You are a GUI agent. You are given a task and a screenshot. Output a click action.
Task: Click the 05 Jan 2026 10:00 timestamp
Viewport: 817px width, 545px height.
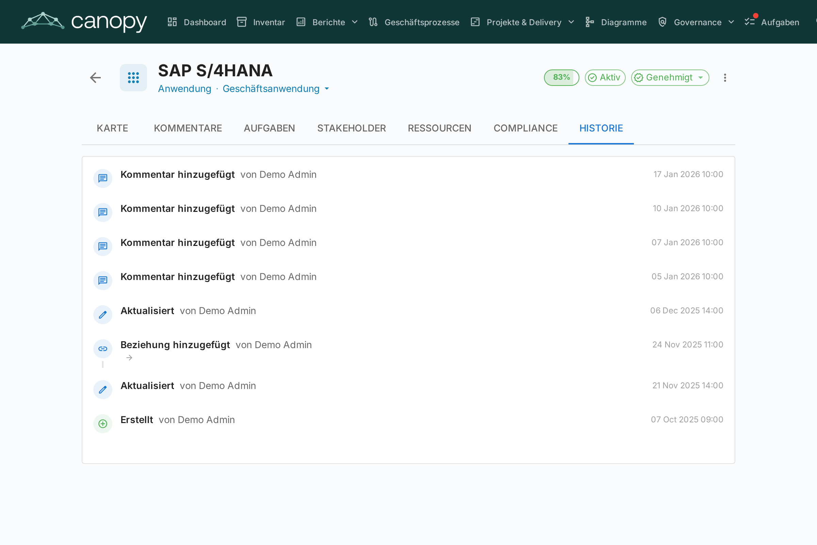[x=687, y=276]
